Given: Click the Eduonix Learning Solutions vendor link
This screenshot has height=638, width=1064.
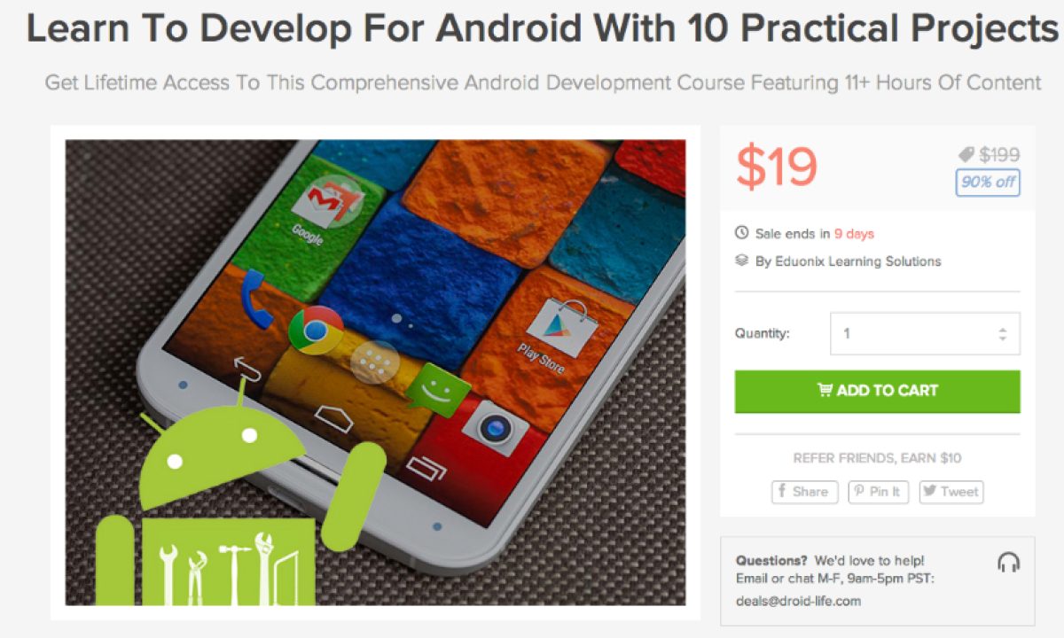Looking at the screenshot, I should point(857,261).
